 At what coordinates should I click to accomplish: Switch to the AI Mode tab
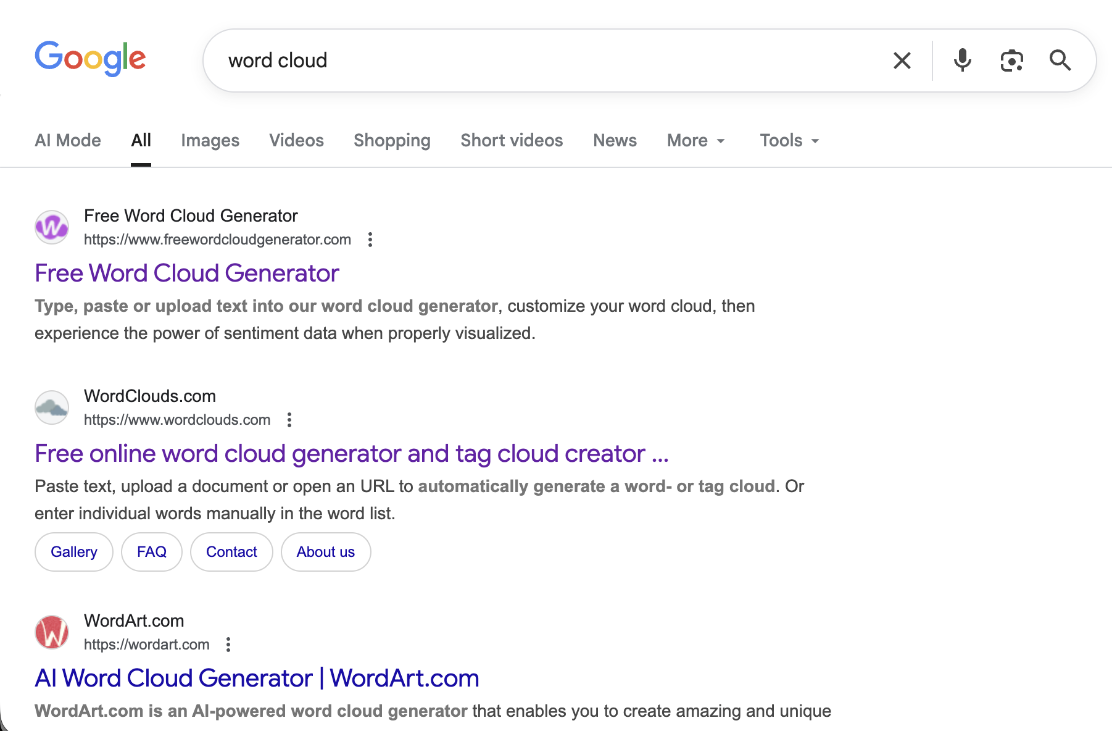[x=68, y=141]
